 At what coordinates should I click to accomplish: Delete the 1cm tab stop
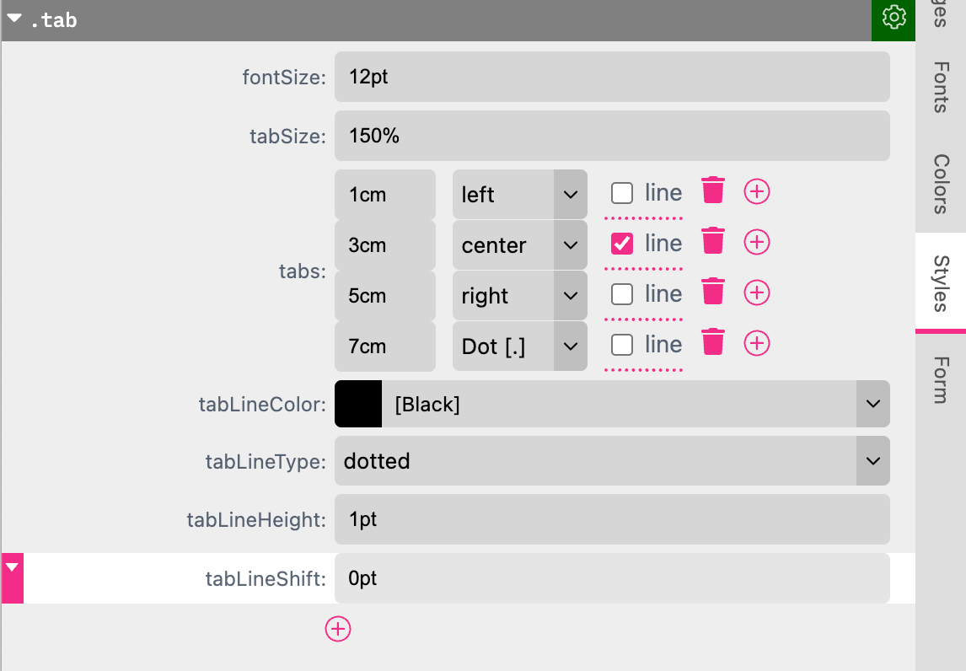click(x=713, y=191)
